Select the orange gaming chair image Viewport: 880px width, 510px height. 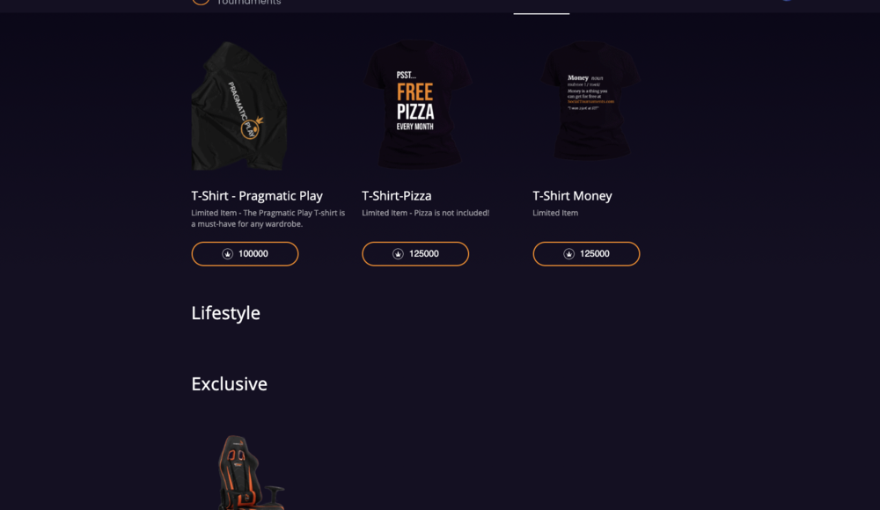coord(250,472)
